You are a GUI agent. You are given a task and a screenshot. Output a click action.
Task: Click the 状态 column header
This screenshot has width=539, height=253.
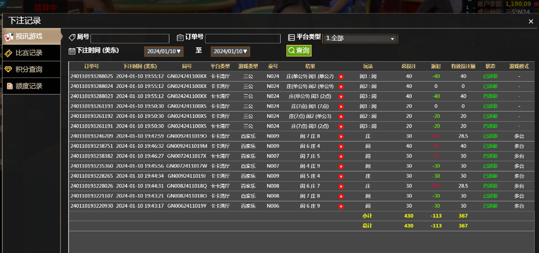click(x=490, y=66)
